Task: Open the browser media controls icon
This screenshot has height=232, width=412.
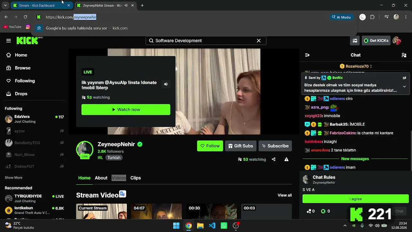Action: pyautogui.click(x=387, y=17)
